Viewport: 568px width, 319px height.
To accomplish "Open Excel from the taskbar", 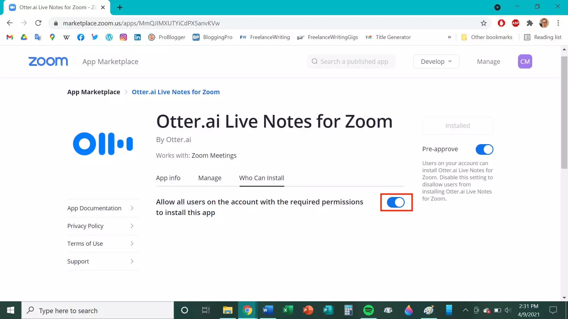I will [288, 310].
